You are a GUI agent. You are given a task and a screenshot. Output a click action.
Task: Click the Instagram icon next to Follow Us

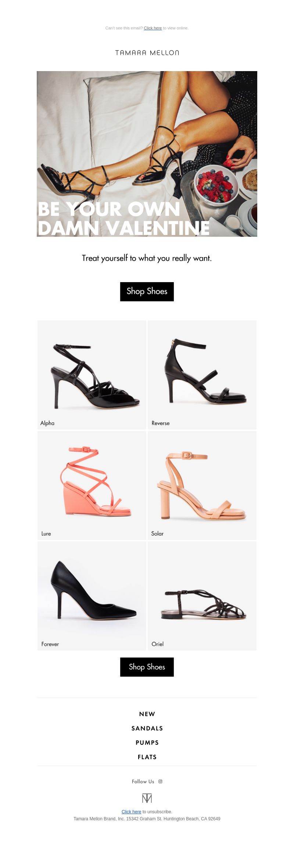(160, 781)
